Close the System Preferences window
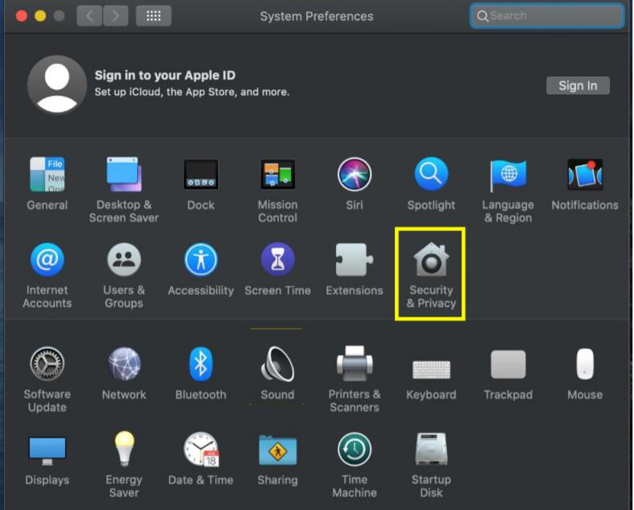The height and width of the screenshot is (510, 634). point(22,16)
